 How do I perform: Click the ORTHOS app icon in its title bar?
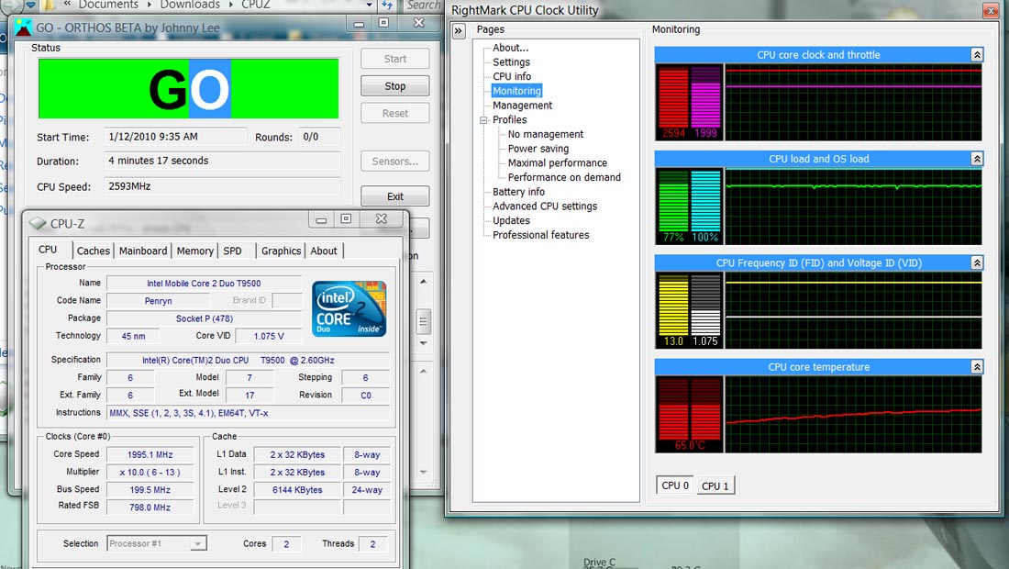23,28
